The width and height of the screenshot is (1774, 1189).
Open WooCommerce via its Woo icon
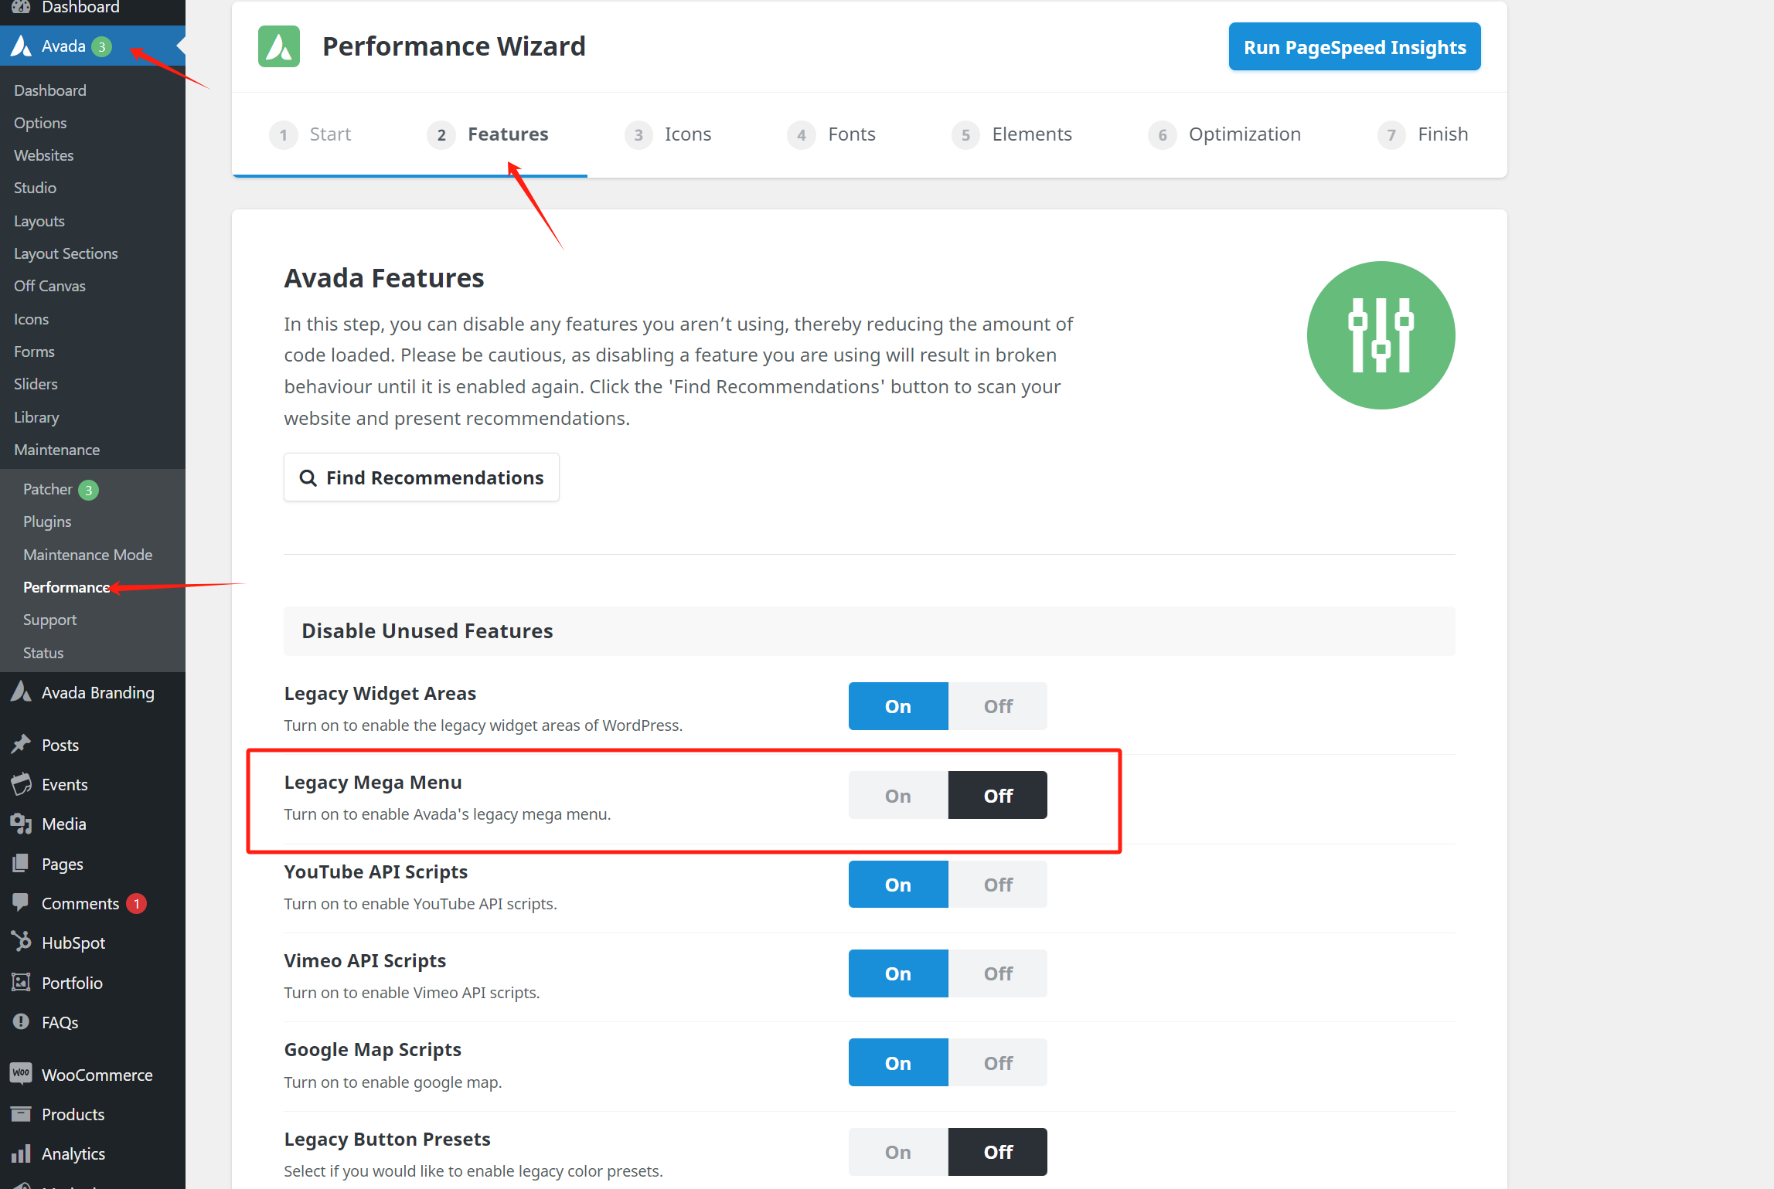coord(21,1074)
